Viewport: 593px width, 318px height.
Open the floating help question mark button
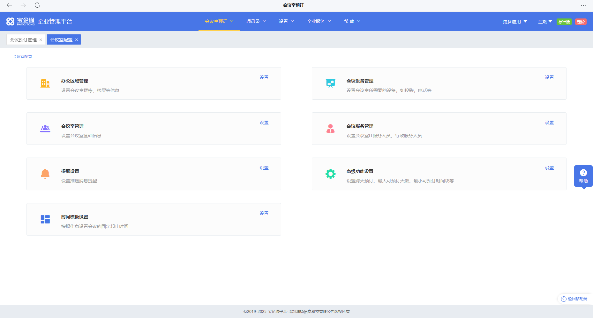click(x=583, y=176)
